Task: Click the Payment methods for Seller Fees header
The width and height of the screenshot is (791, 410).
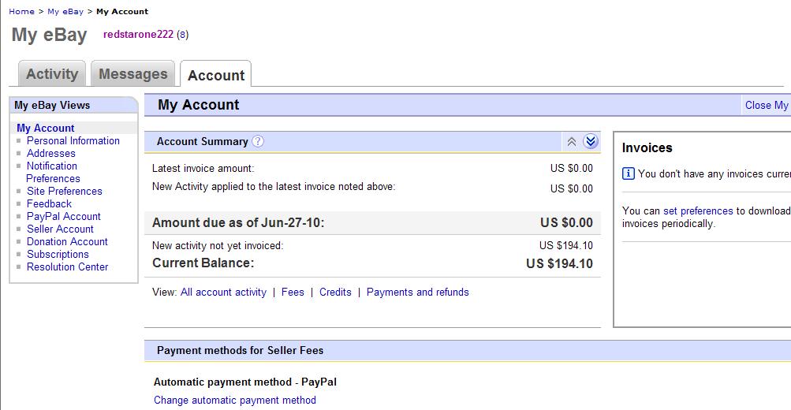Action: click(240, 351)
